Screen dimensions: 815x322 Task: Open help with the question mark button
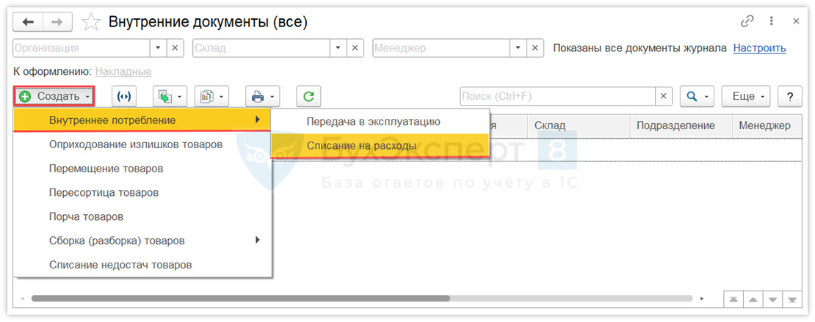tap(790, 96)
